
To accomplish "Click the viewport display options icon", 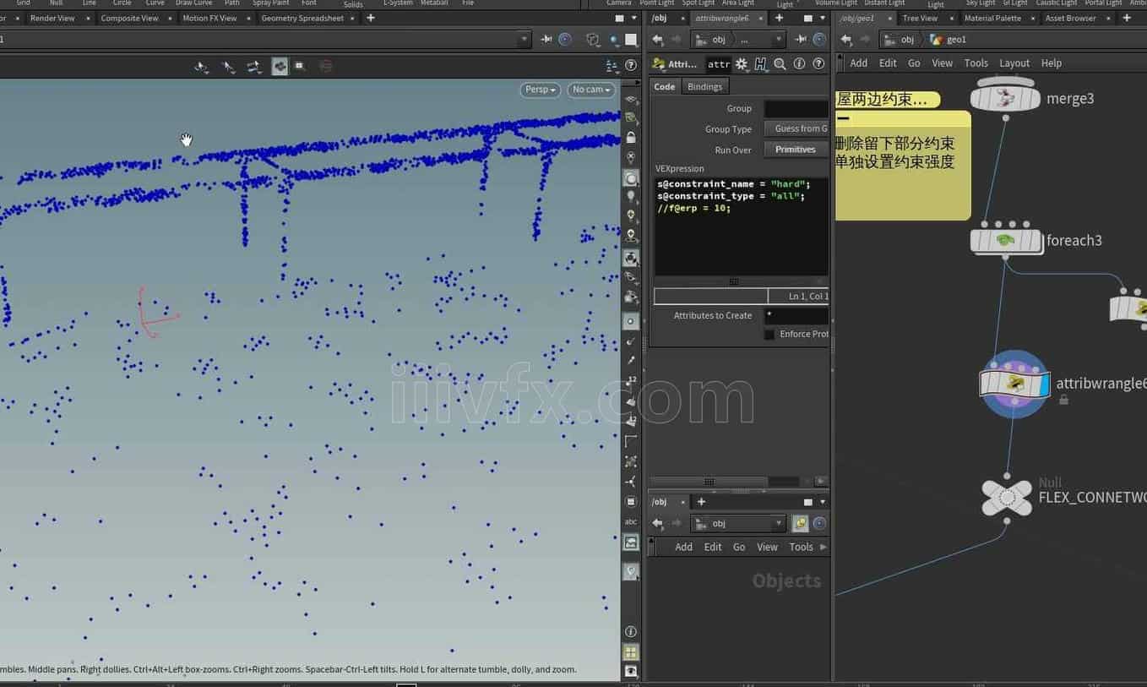I will click(x=612, y=66).
